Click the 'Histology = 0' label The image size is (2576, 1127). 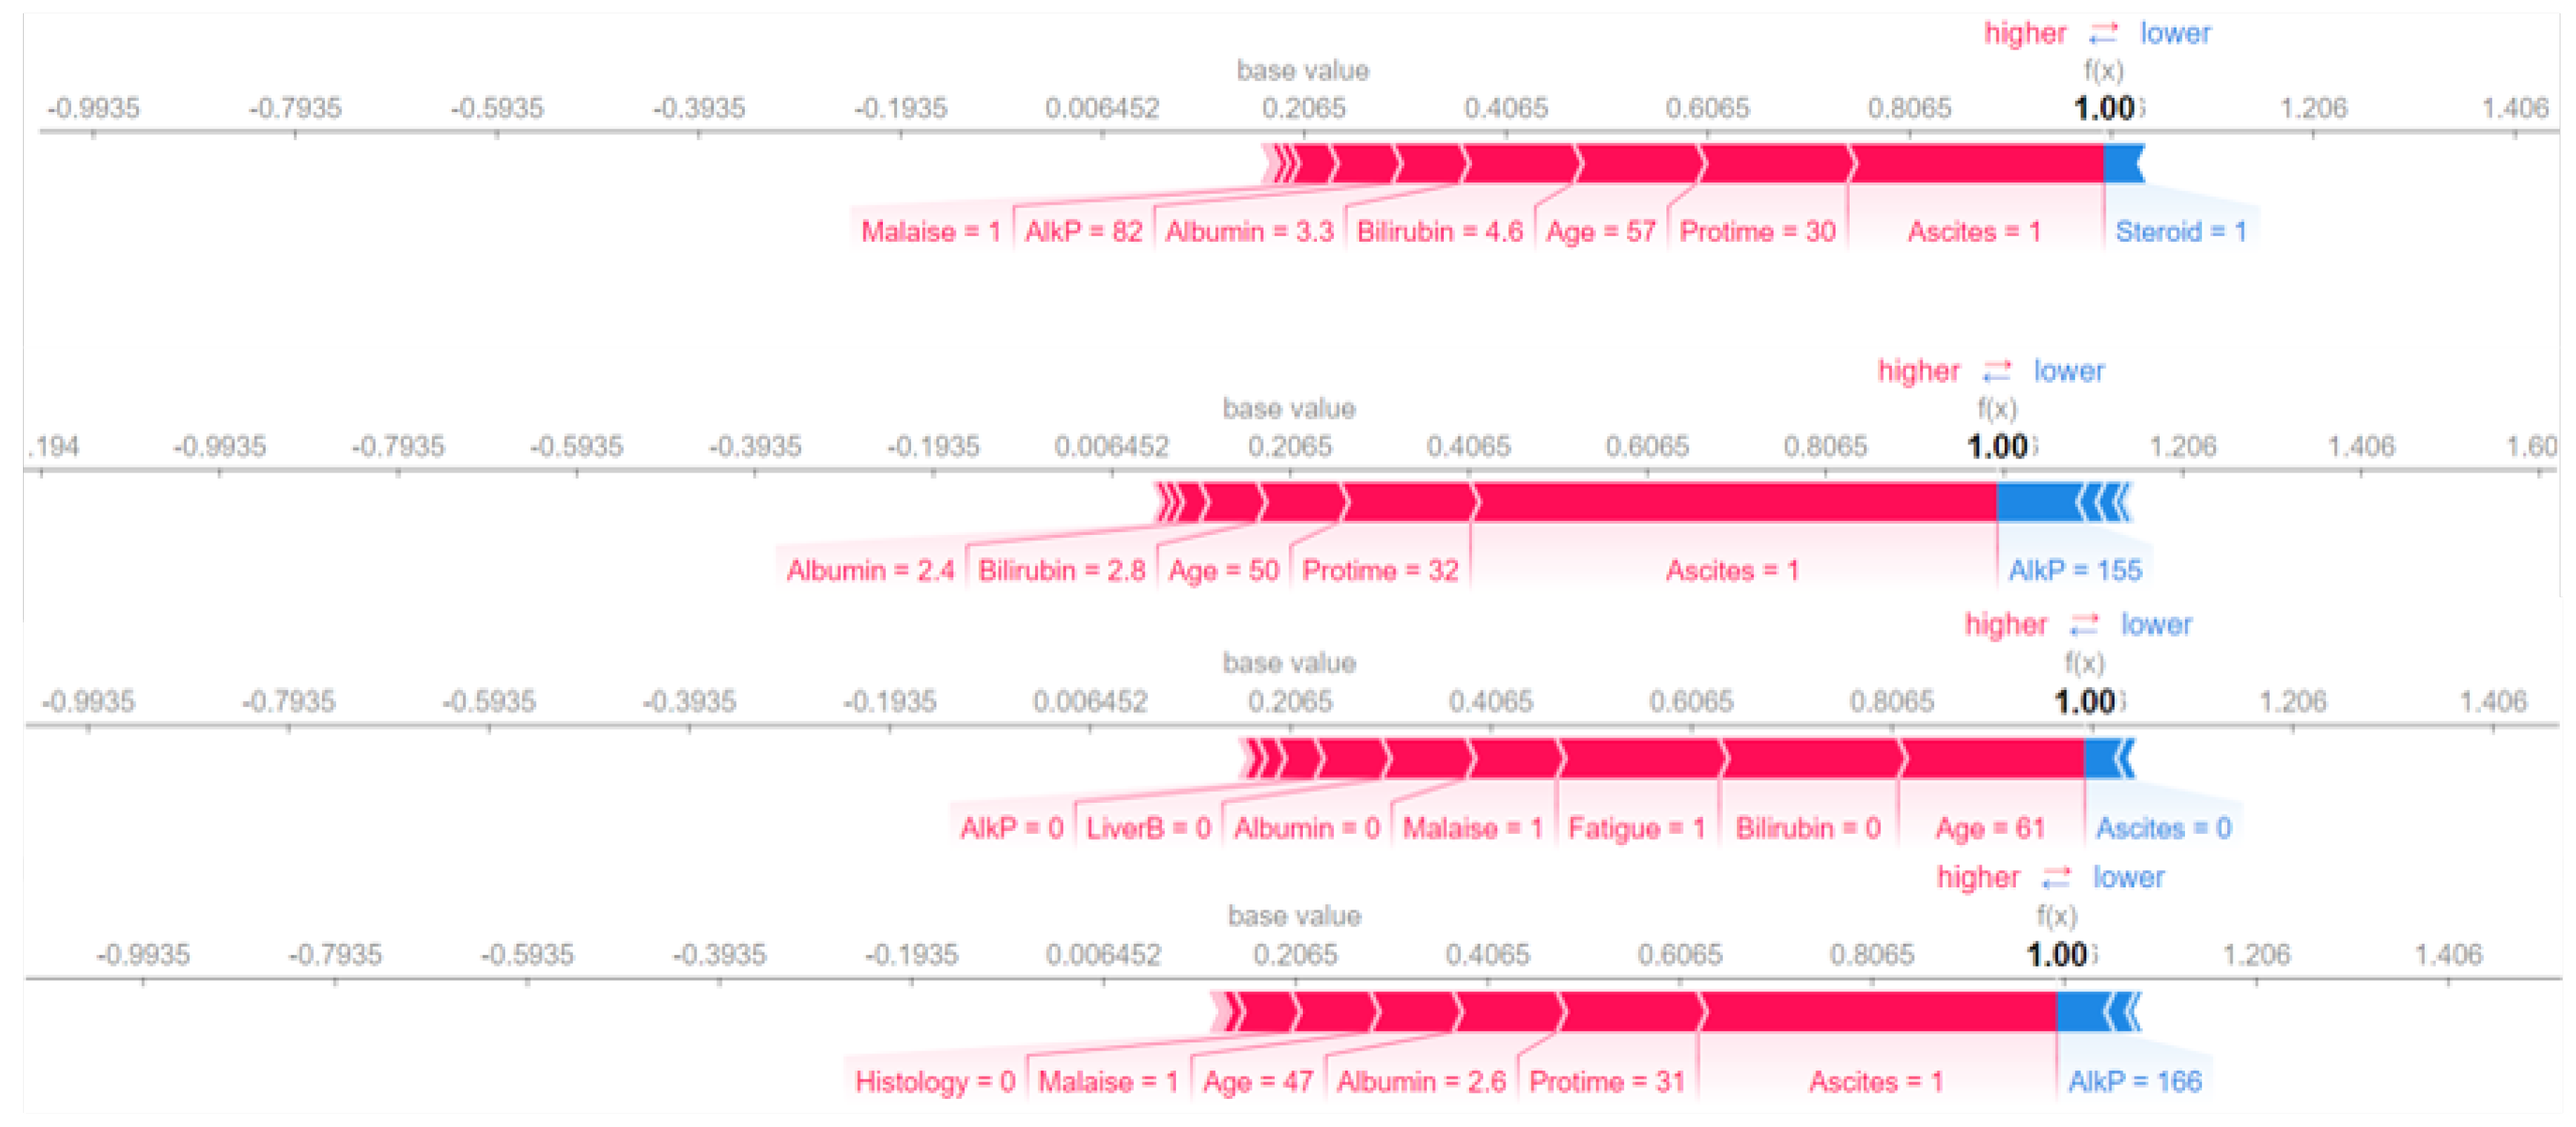pos(935,1082)
